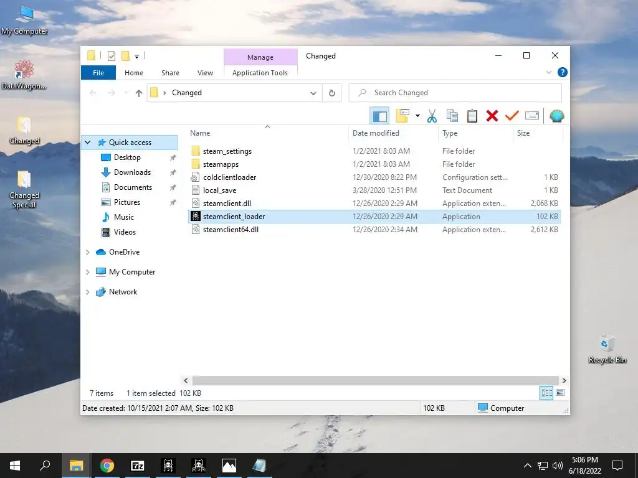This screenshot has width=638, height=478.
Task: Click the Rename icon in toolbar
Action: (x=532, y=116)
